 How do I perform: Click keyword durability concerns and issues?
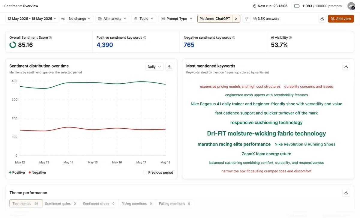309,86
